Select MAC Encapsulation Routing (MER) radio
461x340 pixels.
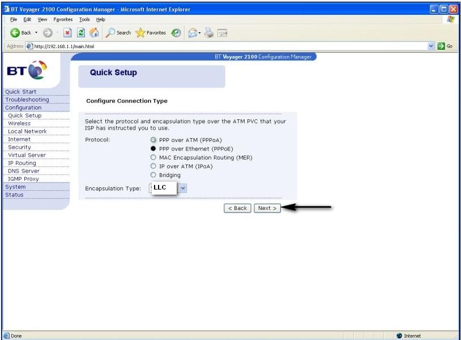pos(153,157)
